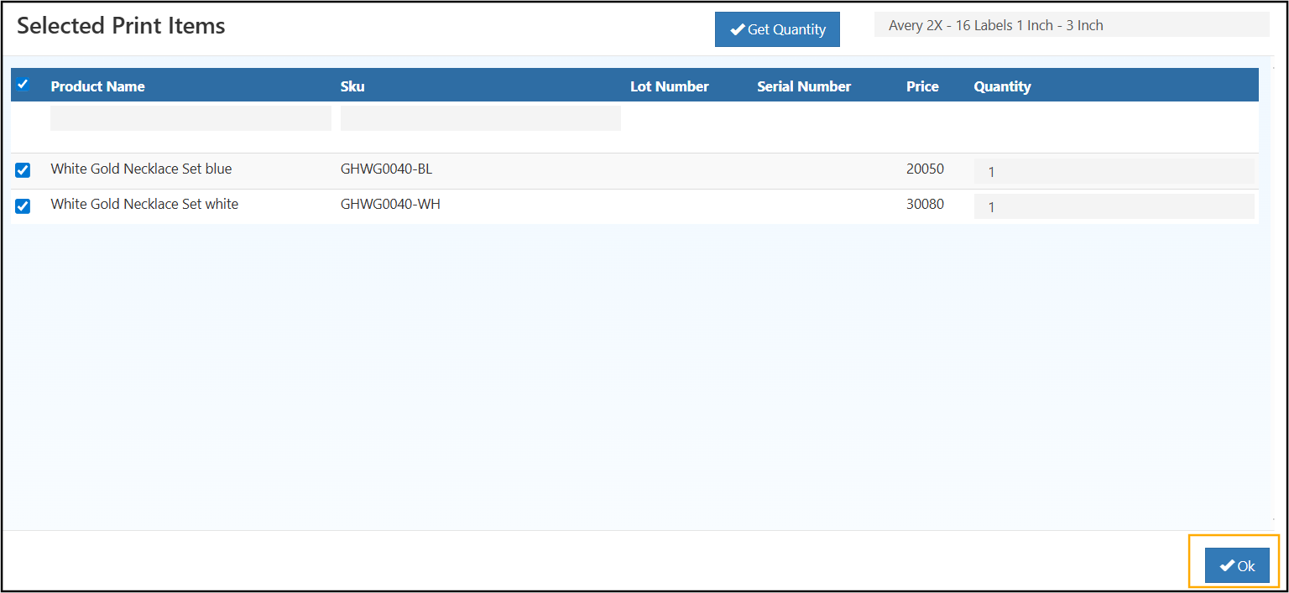The height and width of the screenshot is (593, 1289).
Task: Focus the Product Name filter box
Action: coord(190,118)
